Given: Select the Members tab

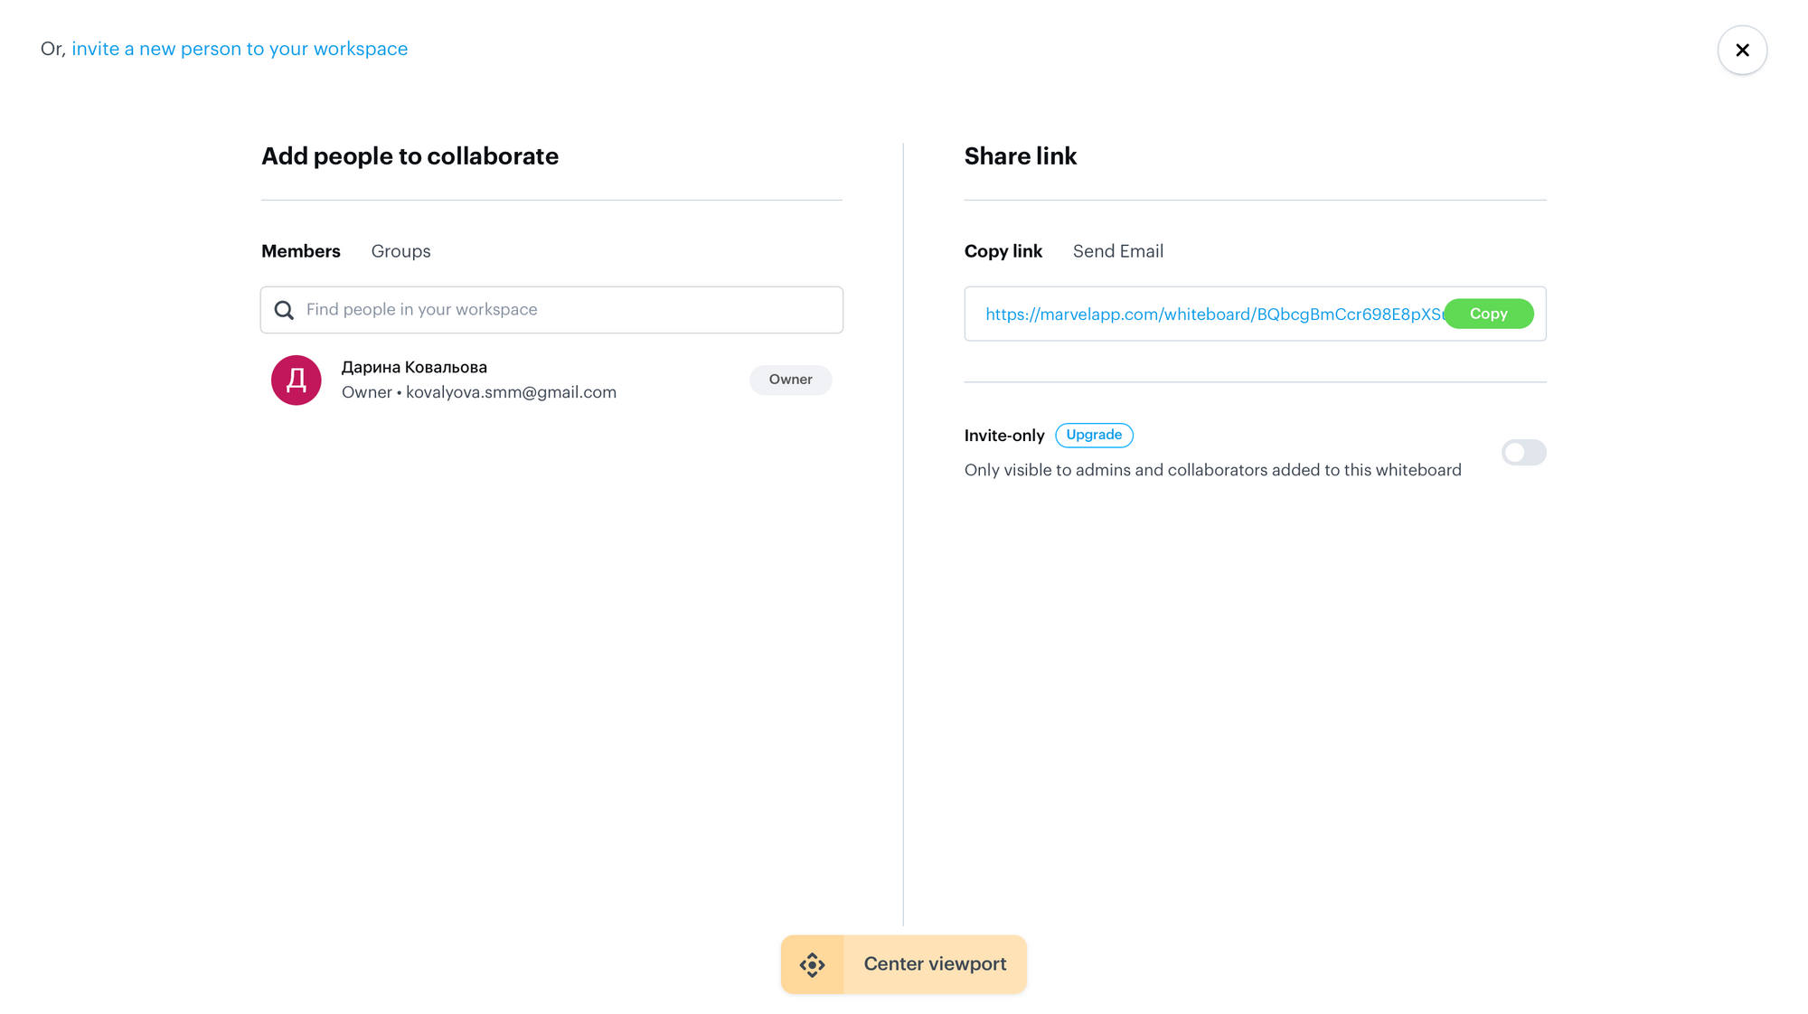Looking at the screenshot, I should pos(301,251).
